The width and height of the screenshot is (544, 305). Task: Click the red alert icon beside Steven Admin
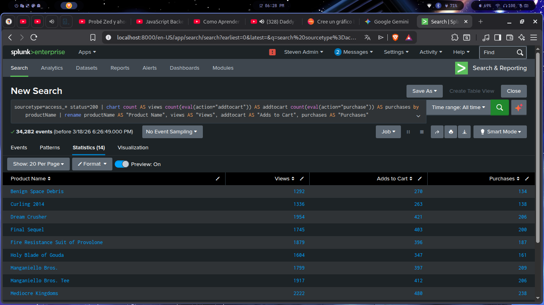[273, 52]
